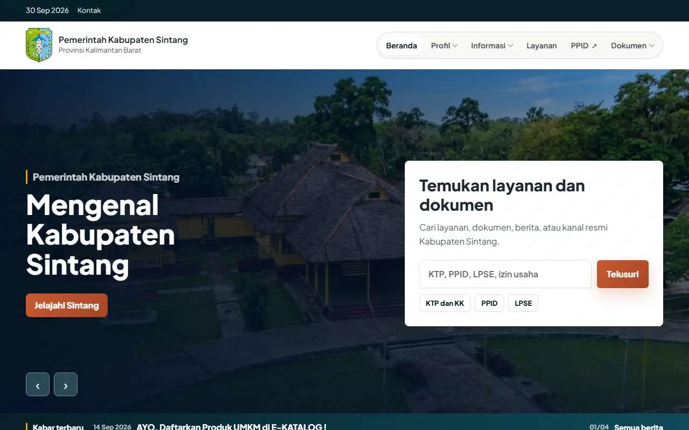Viewport: 689px width, 430px height.
Task: Click the 01/04 news counter
Action: coord(599,427)
